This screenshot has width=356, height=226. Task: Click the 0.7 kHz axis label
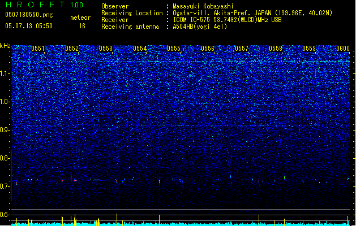(5, 186)
